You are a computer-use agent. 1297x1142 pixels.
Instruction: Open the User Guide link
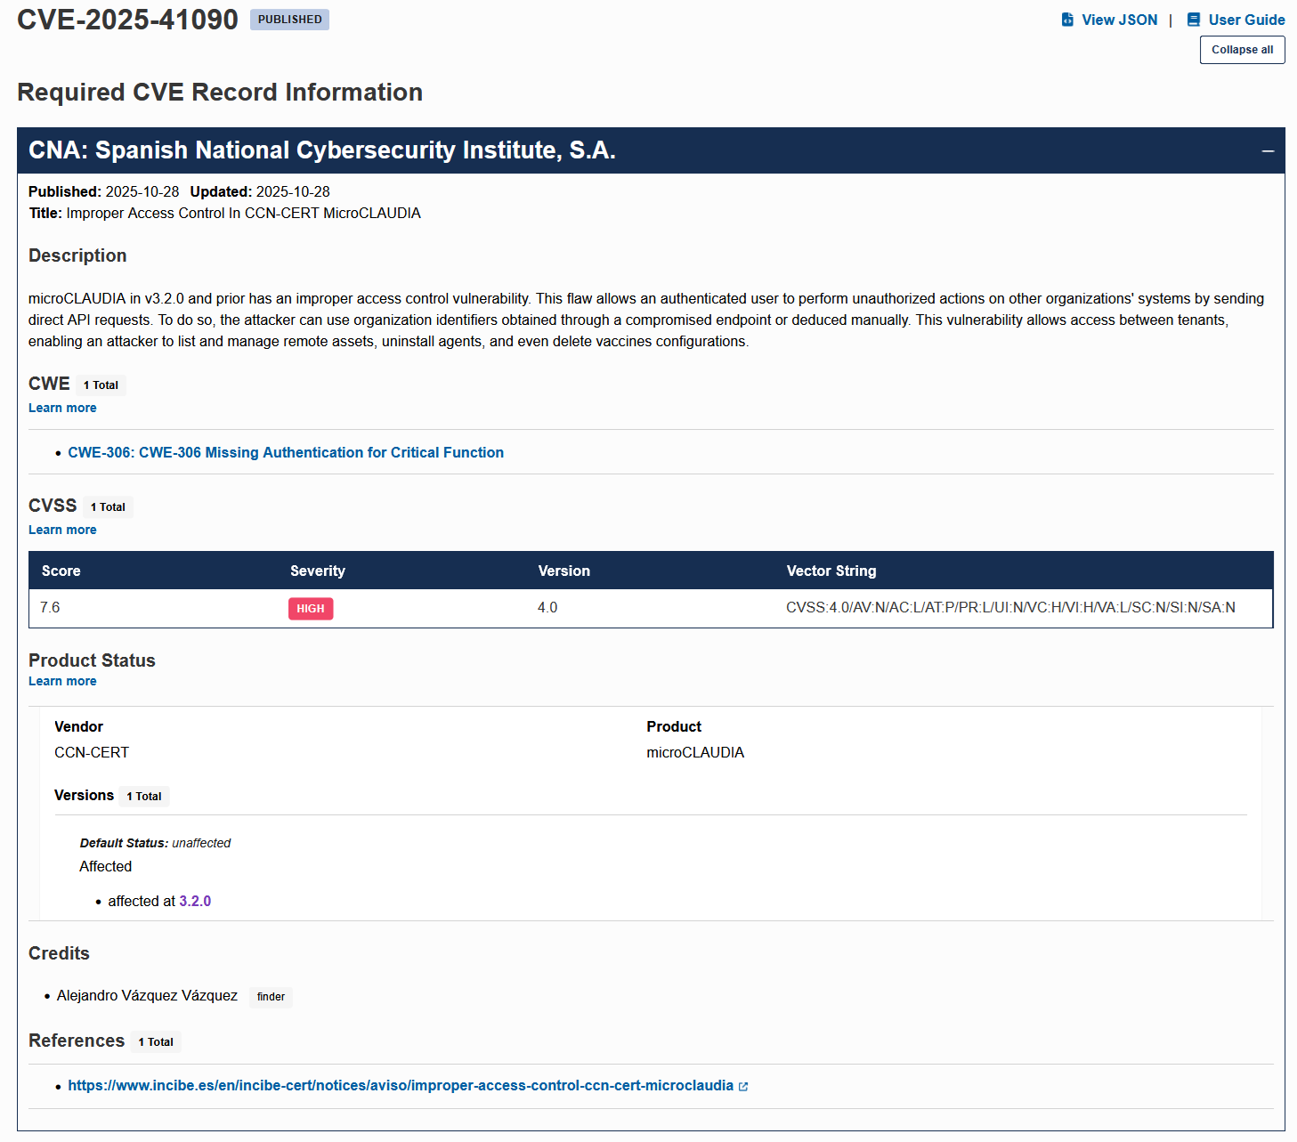[x=1236, y=20]
